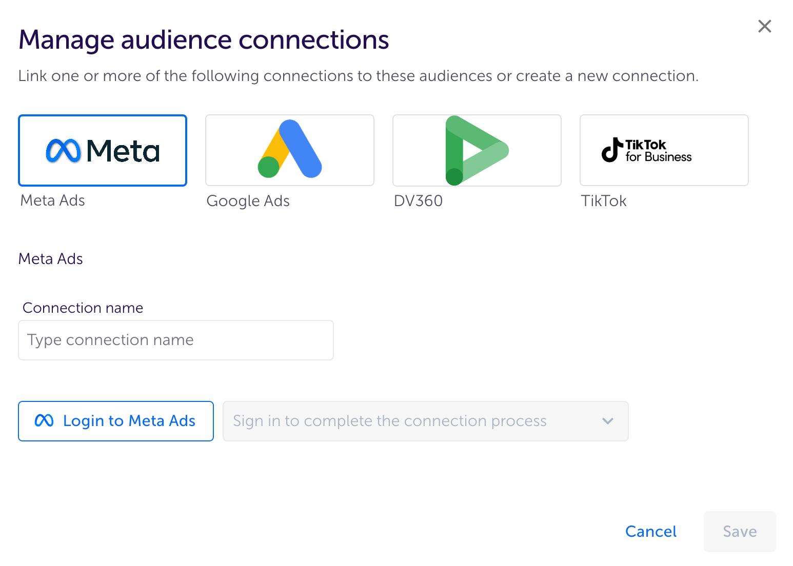The height and width of the screenshot is (566, 793).
Task: Click the TikTok caption text
Action: coord(604,201)
